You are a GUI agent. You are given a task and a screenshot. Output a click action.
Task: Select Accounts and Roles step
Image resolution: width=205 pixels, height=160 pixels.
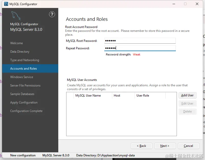click(30, 68)
